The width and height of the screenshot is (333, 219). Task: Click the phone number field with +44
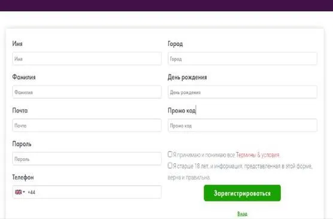tap(87, 192)
